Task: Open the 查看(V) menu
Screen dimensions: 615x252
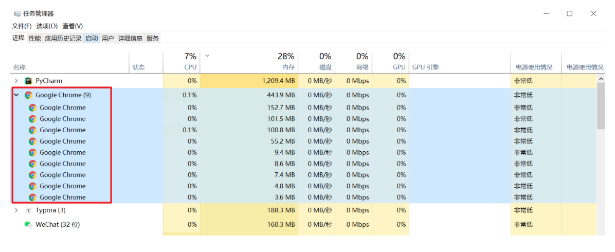Action: (73, 26)
